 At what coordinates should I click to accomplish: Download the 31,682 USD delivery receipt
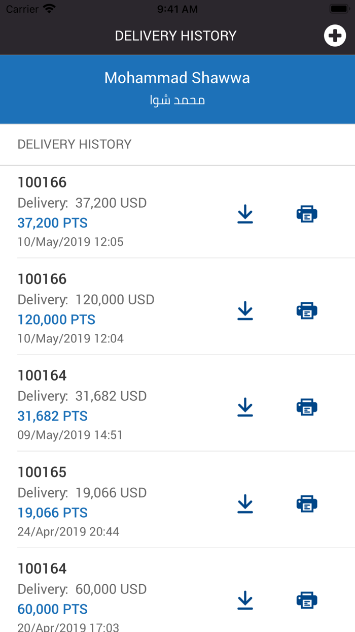245,407
